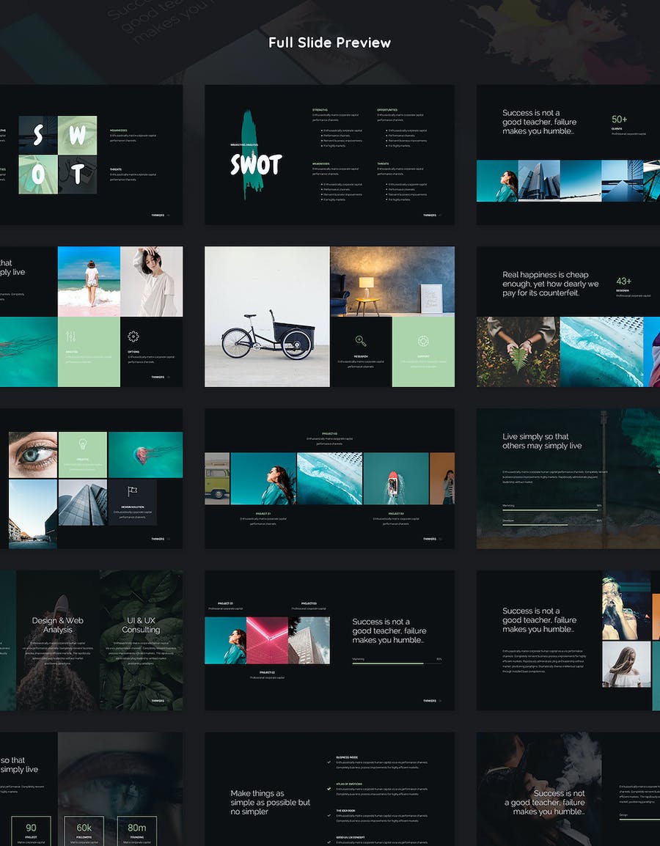
Task: Click the checkmark beside Atlas of Emotions
Action: (x=329, y=790)
